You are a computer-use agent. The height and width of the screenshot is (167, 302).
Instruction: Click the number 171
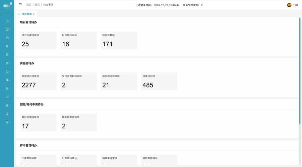tap(108, 44)
